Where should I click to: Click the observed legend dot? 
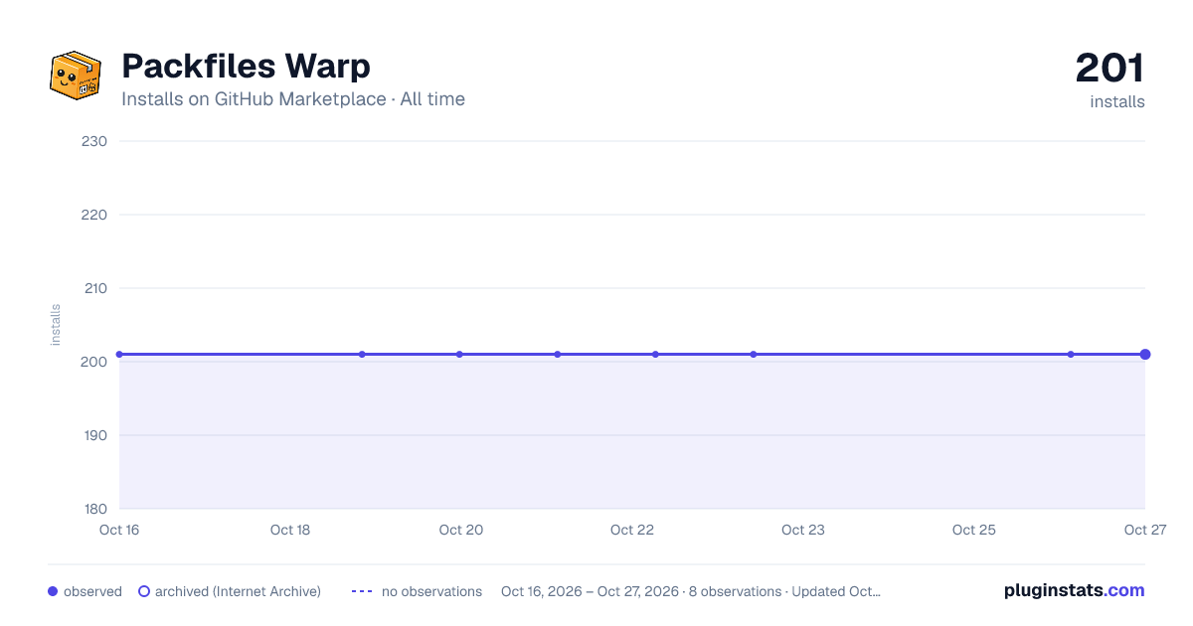tap(53, 591)
